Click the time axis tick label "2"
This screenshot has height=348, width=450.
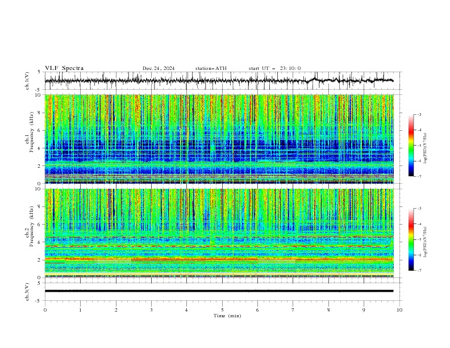(x=116, y=310)
